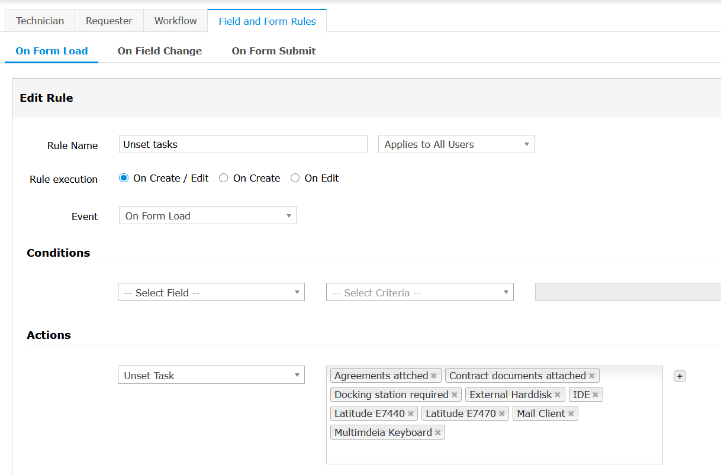This screenshot has height=475, width=721.
Task: Click the 'Multimdeia Keyboard' tag text
Action: tap(383, 433)
